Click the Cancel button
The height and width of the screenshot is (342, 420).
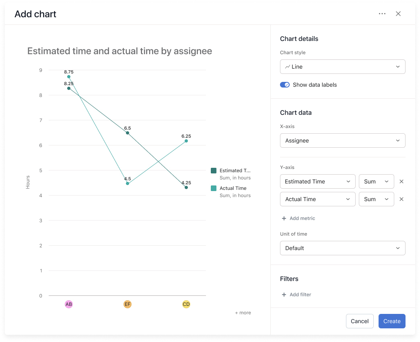(x=359, y=321)
